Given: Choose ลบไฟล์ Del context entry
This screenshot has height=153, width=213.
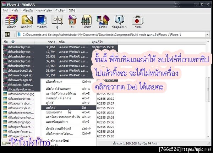Looking at the screenshot, I should click(x=69, y=108).
